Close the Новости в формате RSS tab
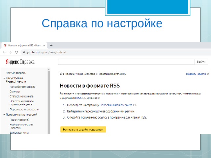The height and width of the screenshot is (158, 211). point(44,45)
